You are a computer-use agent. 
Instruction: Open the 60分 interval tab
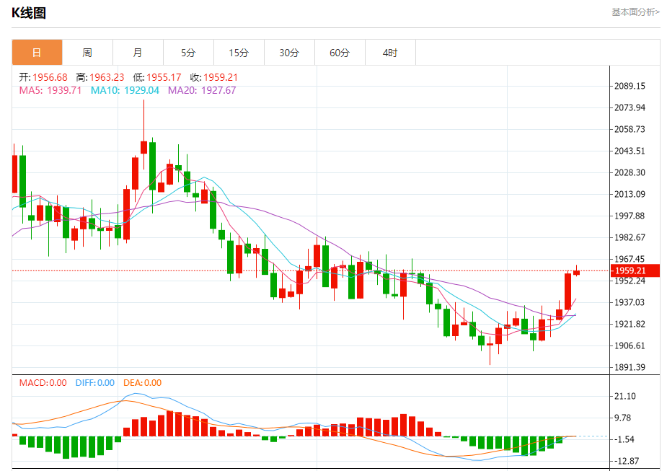pos(340,53)
